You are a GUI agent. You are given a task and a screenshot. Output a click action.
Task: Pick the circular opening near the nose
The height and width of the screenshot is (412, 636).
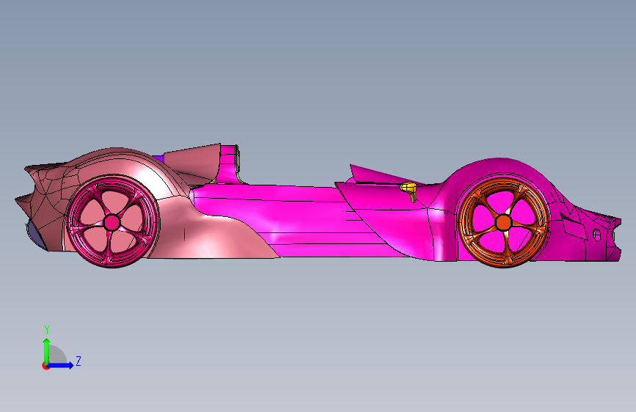coord(596,235)
